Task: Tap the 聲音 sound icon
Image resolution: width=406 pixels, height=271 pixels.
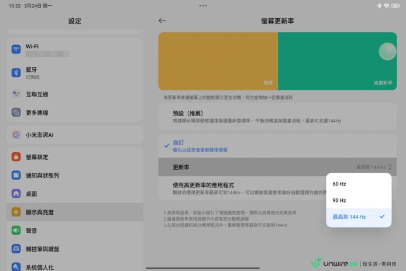Action: point(16,231)
